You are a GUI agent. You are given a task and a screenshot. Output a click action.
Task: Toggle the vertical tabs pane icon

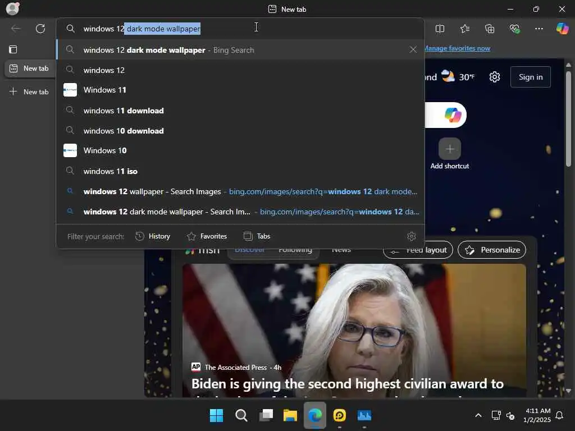point(13,49)
